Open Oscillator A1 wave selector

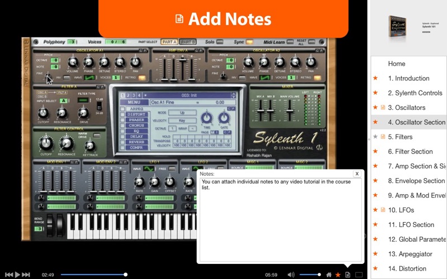point(89,78)
